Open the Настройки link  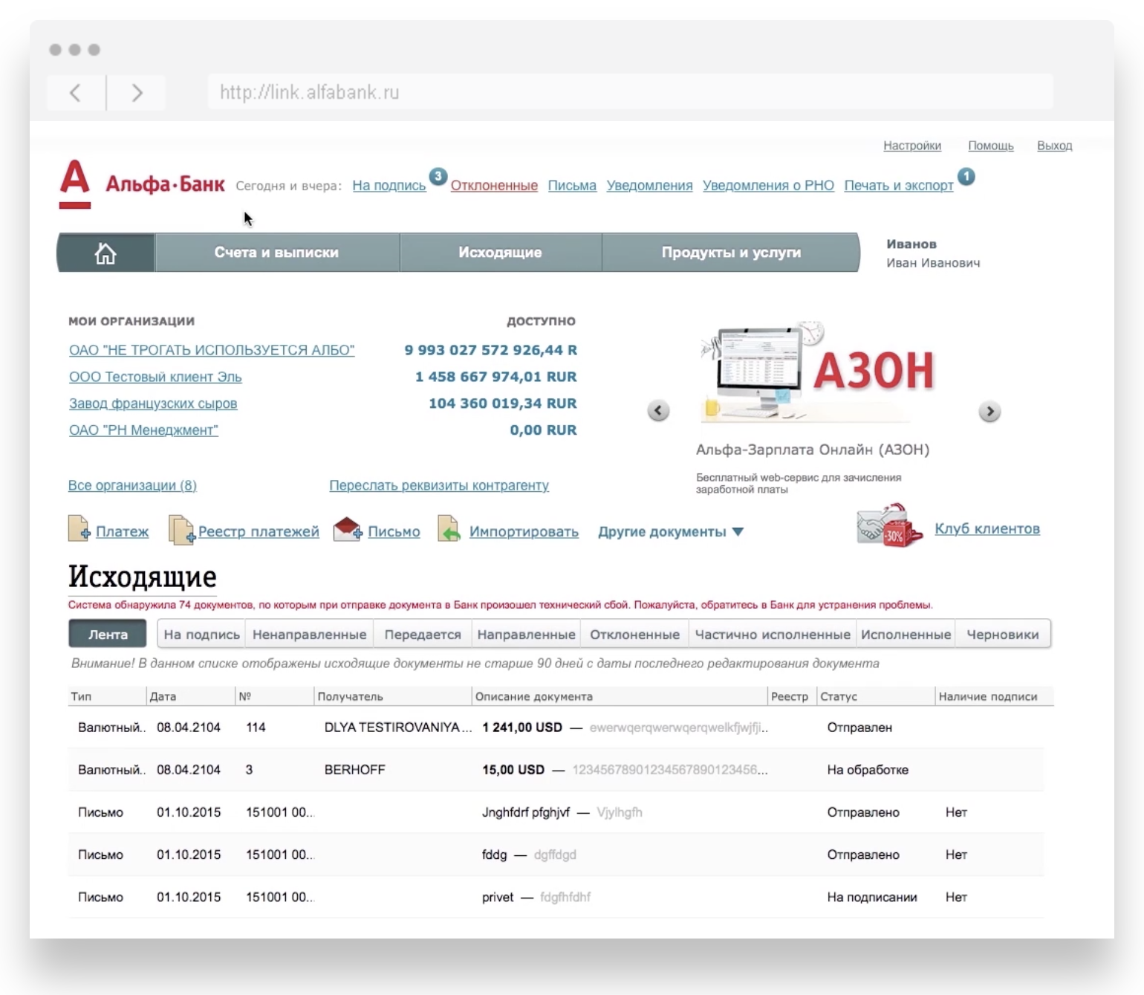point(912,146)
